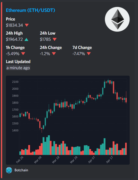The width and height of the screenshot is (138, 180).
Task: Click the Botchain footer name
Action: click(21, 170)
